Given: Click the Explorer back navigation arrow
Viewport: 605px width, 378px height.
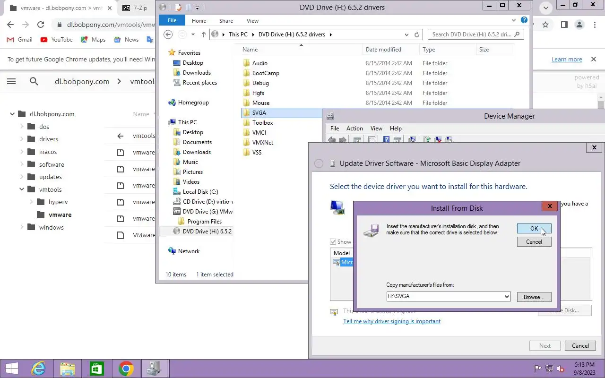Looking at the screenshot, I should click(168, 34).
